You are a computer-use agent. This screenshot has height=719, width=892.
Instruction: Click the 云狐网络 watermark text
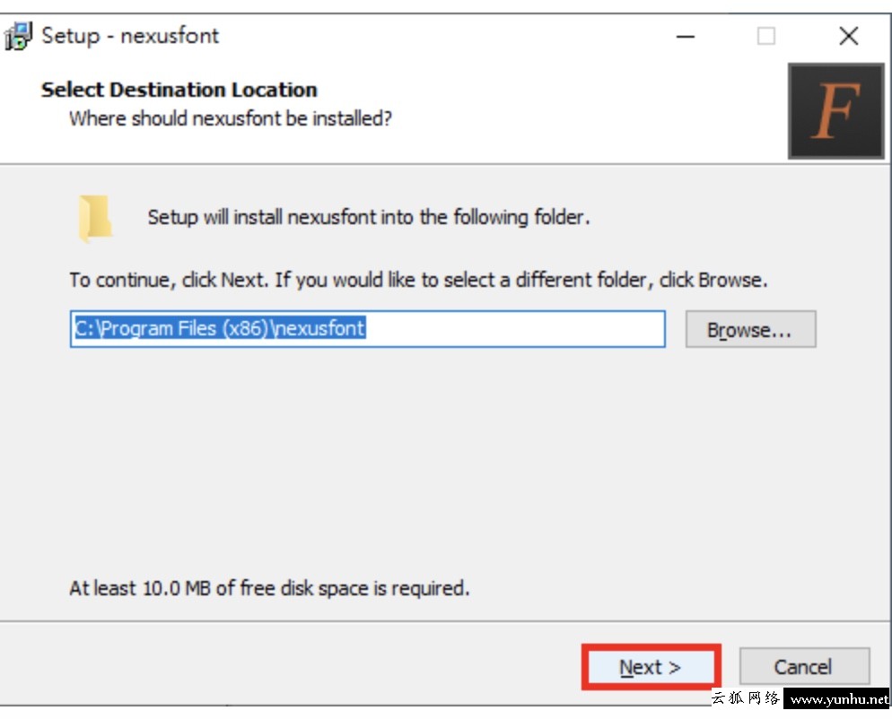point(747,697)
